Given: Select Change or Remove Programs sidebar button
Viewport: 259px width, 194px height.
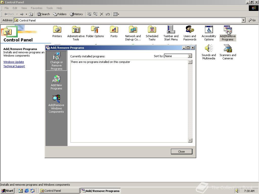Looking at the screenshot, I should click(x=56, y=61).
